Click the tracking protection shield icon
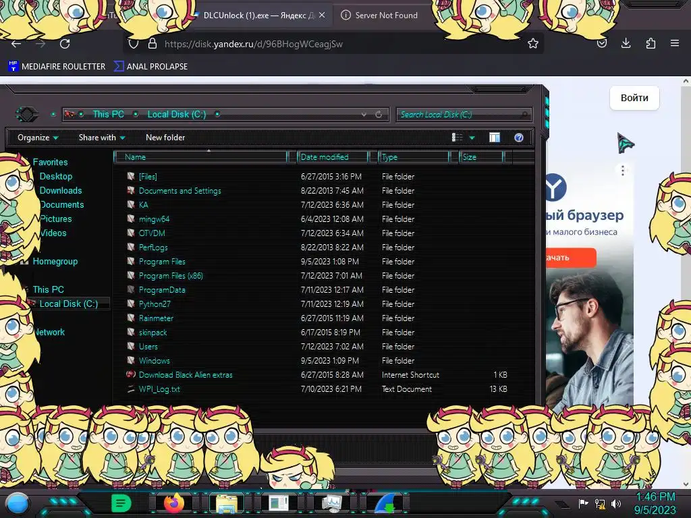The width and height of the screenshot is (691, 518). (x=133, y=44)
